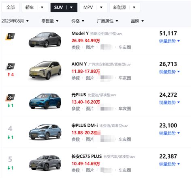Open 车友圈 for Model Y
Image resolution: width=192 pixels, height=178 pixels.
(x=125, y=47)
